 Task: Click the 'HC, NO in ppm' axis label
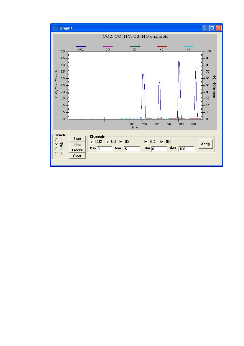214,86
